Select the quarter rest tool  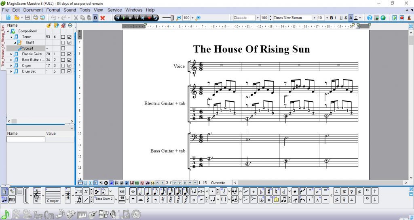(148, 199)
